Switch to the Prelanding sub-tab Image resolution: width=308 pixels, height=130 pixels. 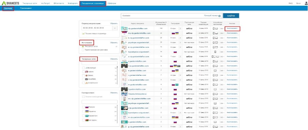tap(26, 8)
